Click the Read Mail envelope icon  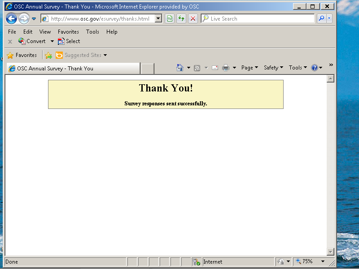[x=215, y=68]
